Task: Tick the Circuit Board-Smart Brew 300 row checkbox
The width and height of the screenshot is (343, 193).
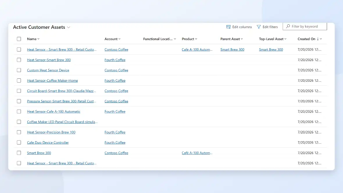Action: [19, 91]
